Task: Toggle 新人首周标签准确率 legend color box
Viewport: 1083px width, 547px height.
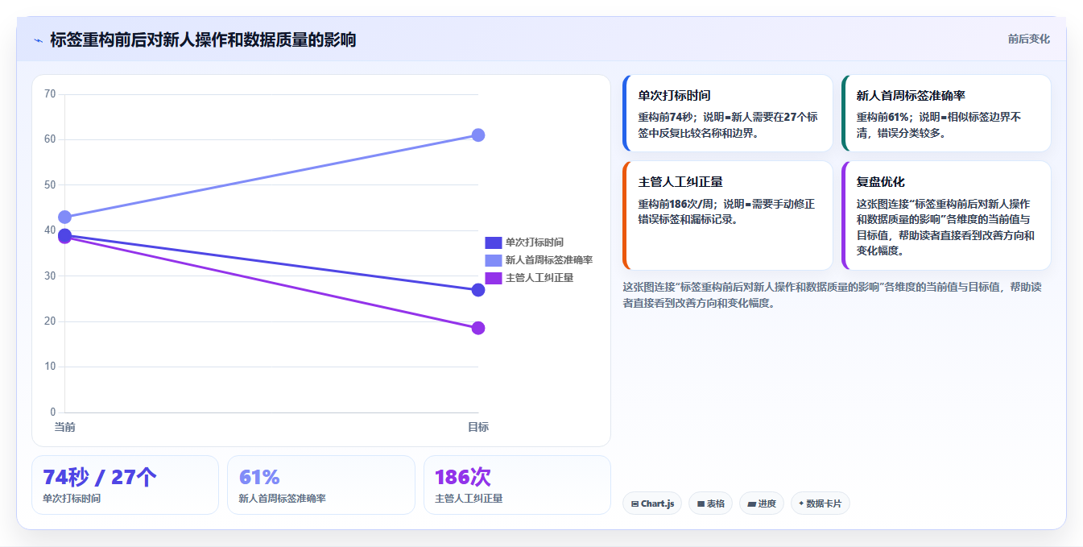Action: pyautogui.click(x=493, y=260)
